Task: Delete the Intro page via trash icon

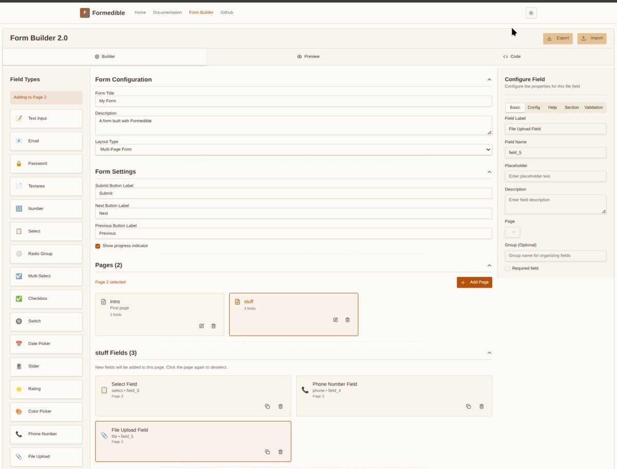Action: pos(213,326)
